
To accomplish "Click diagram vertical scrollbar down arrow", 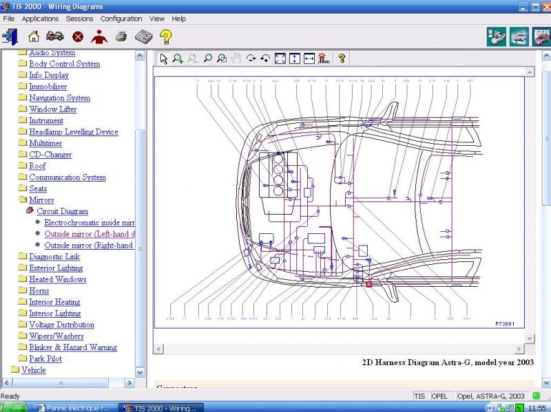I will coord(530,338).
